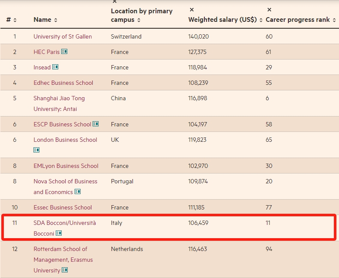Sort by rank number column
The image size is (339, 278).
pyautogui.click(x=15, y=20)
